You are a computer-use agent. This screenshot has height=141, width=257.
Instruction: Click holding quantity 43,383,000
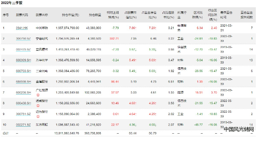[x=93, y=28]
